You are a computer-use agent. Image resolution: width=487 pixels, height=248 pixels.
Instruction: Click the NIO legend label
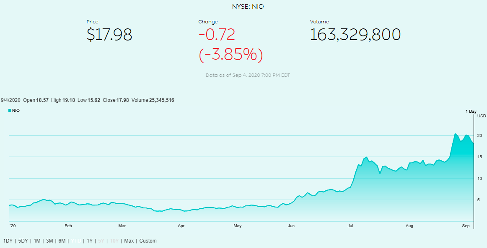tap(16, 110)
